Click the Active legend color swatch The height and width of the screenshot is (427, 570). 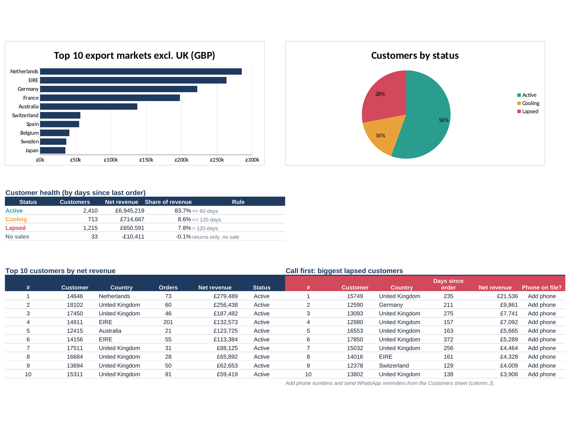519,95
